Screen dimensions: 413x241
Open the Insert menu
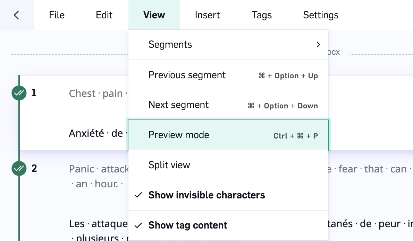(x=207, y=15)
